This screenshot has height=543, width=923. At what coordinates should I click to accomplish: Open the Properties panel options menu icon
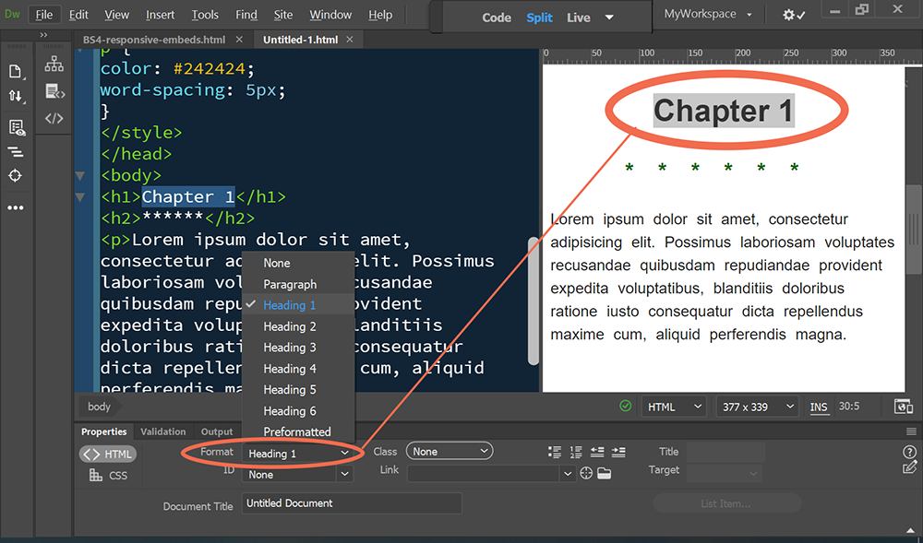tap(911, 431)
